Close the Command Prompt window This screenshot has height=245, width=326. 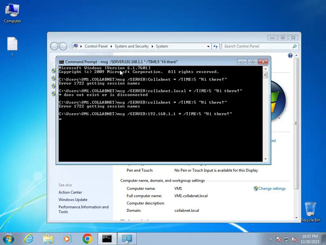tap(263, 62)
